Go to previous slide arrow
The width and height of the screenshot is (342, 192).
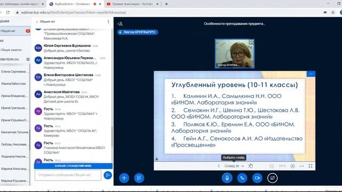219,166
